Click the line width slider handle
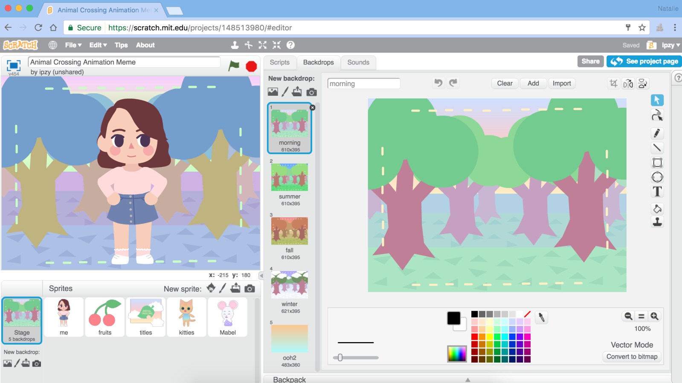682x383 pixels. (340, 357)
